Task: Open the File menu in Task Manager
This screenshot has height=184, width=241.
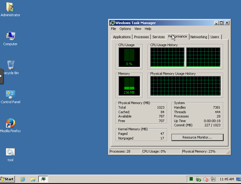Action: pyautogui.click(x=113, y=29)
